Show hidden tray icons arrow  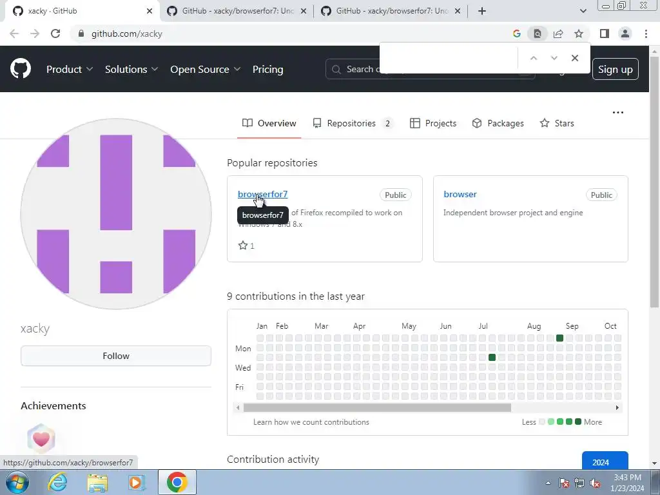click(x=548, y=483)
